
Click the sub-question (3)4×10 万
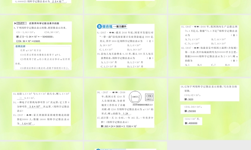(x=192, y=119)
